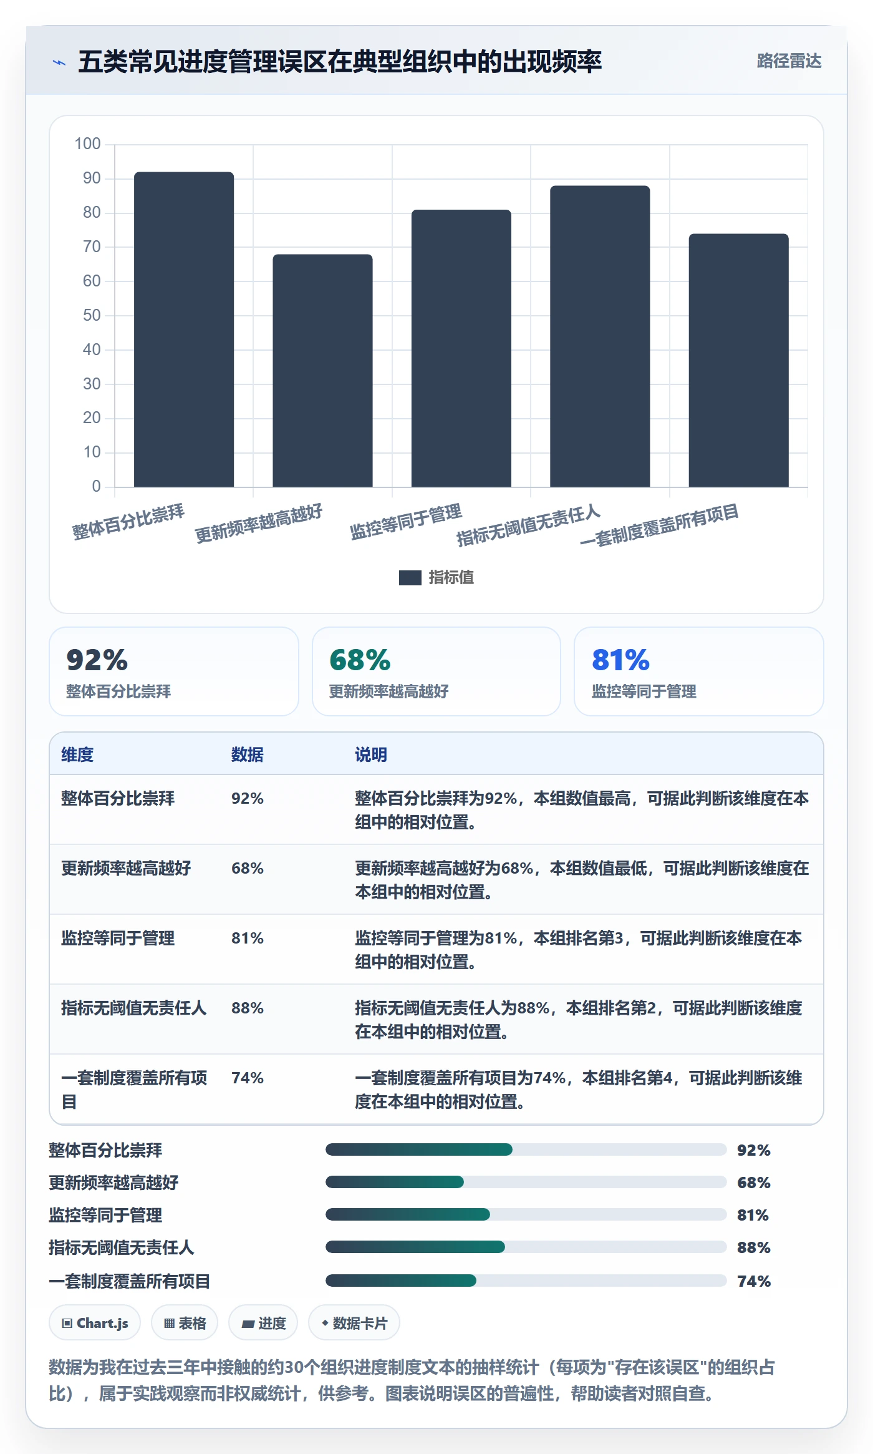This screenshot has width=873, height=1454.
Task: Click the x-axis label 指标无阈值无责任人 under the chart
Action: [529, 525]
